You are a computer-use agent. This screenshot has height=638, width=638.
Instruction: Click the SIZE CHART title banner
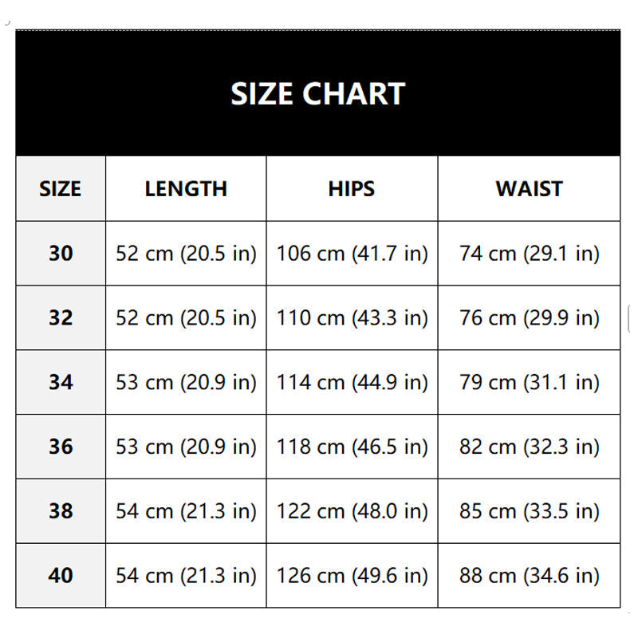click(317, 93)
